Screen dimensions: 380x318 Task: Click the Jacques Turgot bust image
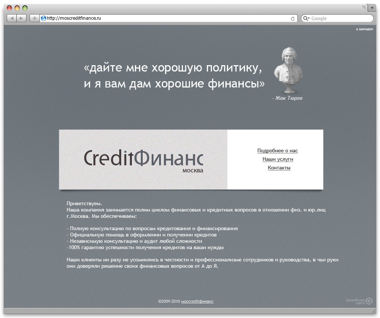click(288, 70)
